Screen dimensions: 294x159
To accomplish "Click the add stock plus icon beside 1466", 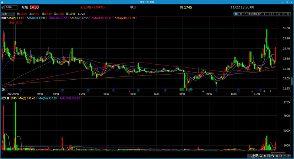I will [3, 8].
